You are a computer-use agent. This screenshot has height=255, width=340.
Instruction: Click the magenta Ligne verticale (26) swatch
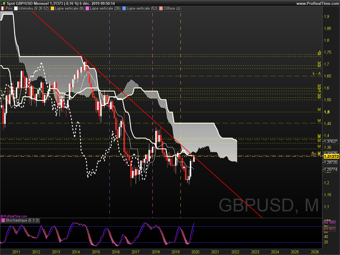click(x=87, y=8)
